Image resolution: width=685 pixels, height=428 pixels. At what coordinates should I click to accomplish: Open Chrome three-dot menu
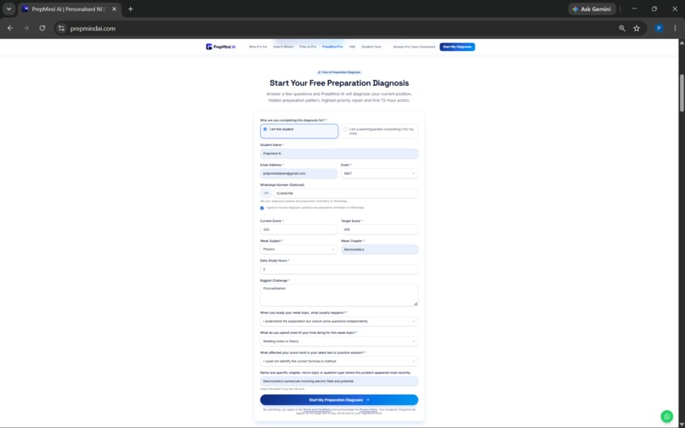pyautogui.click(x=675, y=28)
